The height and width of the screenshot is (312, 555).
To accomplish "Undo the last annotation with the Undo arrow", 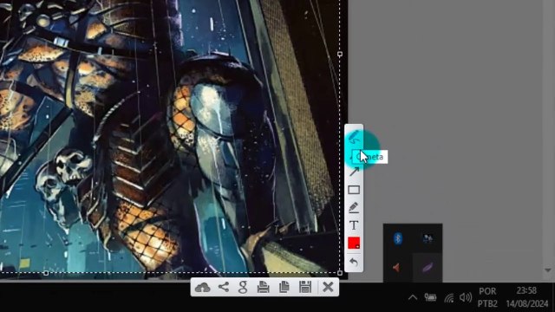I will 354,262.
